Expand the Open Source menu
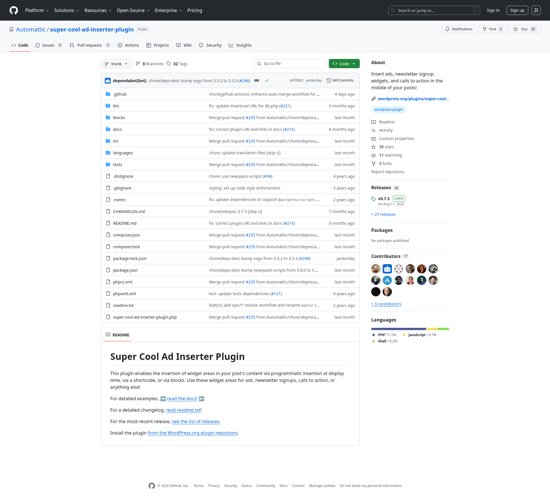The height and width of the screenshot is (501, 550). [133, 10]
